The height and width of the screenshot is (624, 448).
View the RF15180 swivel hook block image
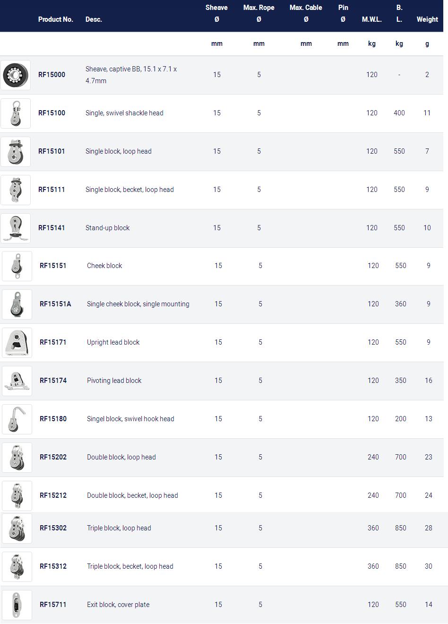click(x=17, y=419)
